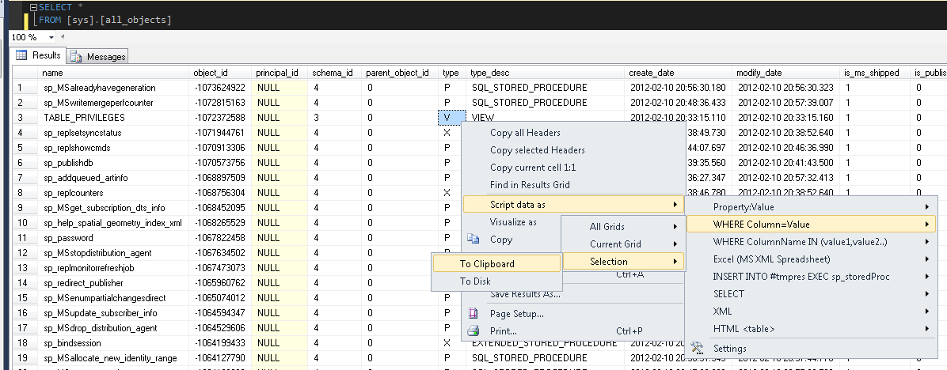Select cell sp_MSwritemergeperfcounter
The image size is (947, 370).
(x=114, y=103)
